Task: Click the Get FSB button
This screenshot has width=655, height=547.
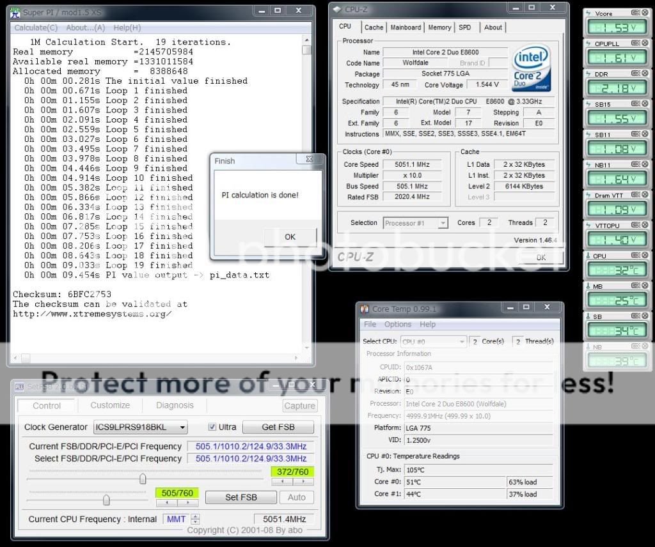Action: pos(278,428)
